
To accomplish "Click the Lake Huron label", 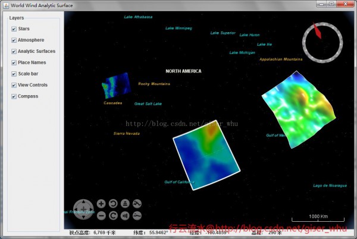I will pyautogui.click(x=249, y=35).
